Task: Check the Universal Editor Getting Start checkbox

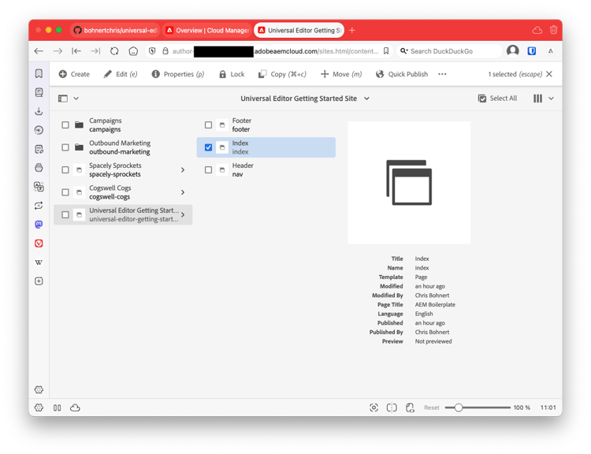Action: click(x=65, y=214)
